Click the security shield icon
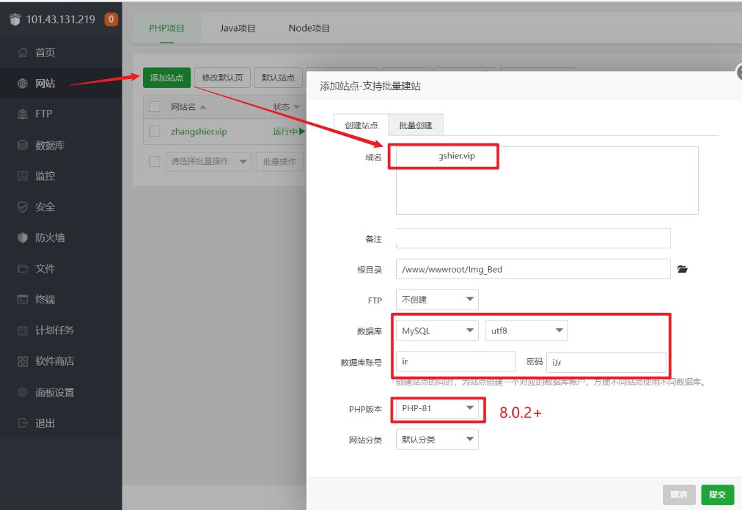Image resolution: width=742 pixels, height=510 pixels. coord(23,207)
